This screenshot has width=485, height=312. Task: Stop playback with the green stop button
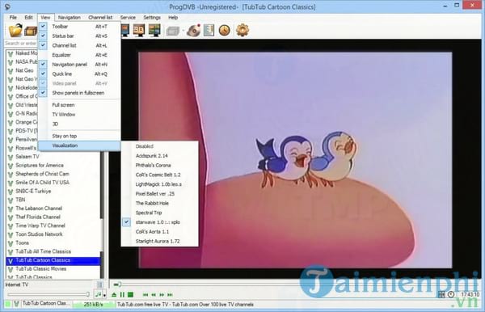coord(130,295)
